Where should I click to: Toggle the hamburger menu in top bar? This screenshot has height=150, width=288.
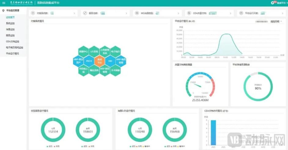click(4, 3)
